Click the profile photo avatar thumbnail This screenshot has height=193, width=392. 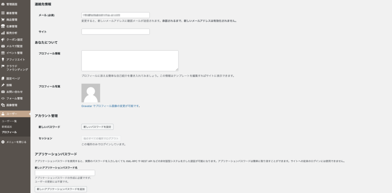(91, 93)
